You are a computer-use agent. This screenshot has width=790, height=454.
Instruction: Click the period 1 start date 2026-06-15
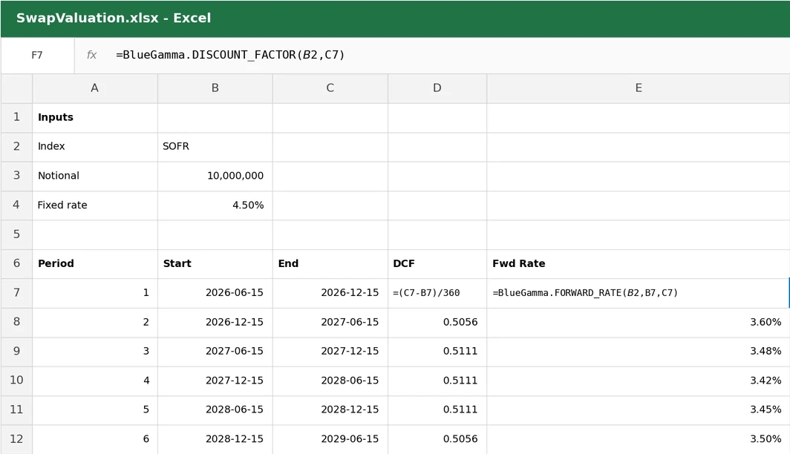215,293
